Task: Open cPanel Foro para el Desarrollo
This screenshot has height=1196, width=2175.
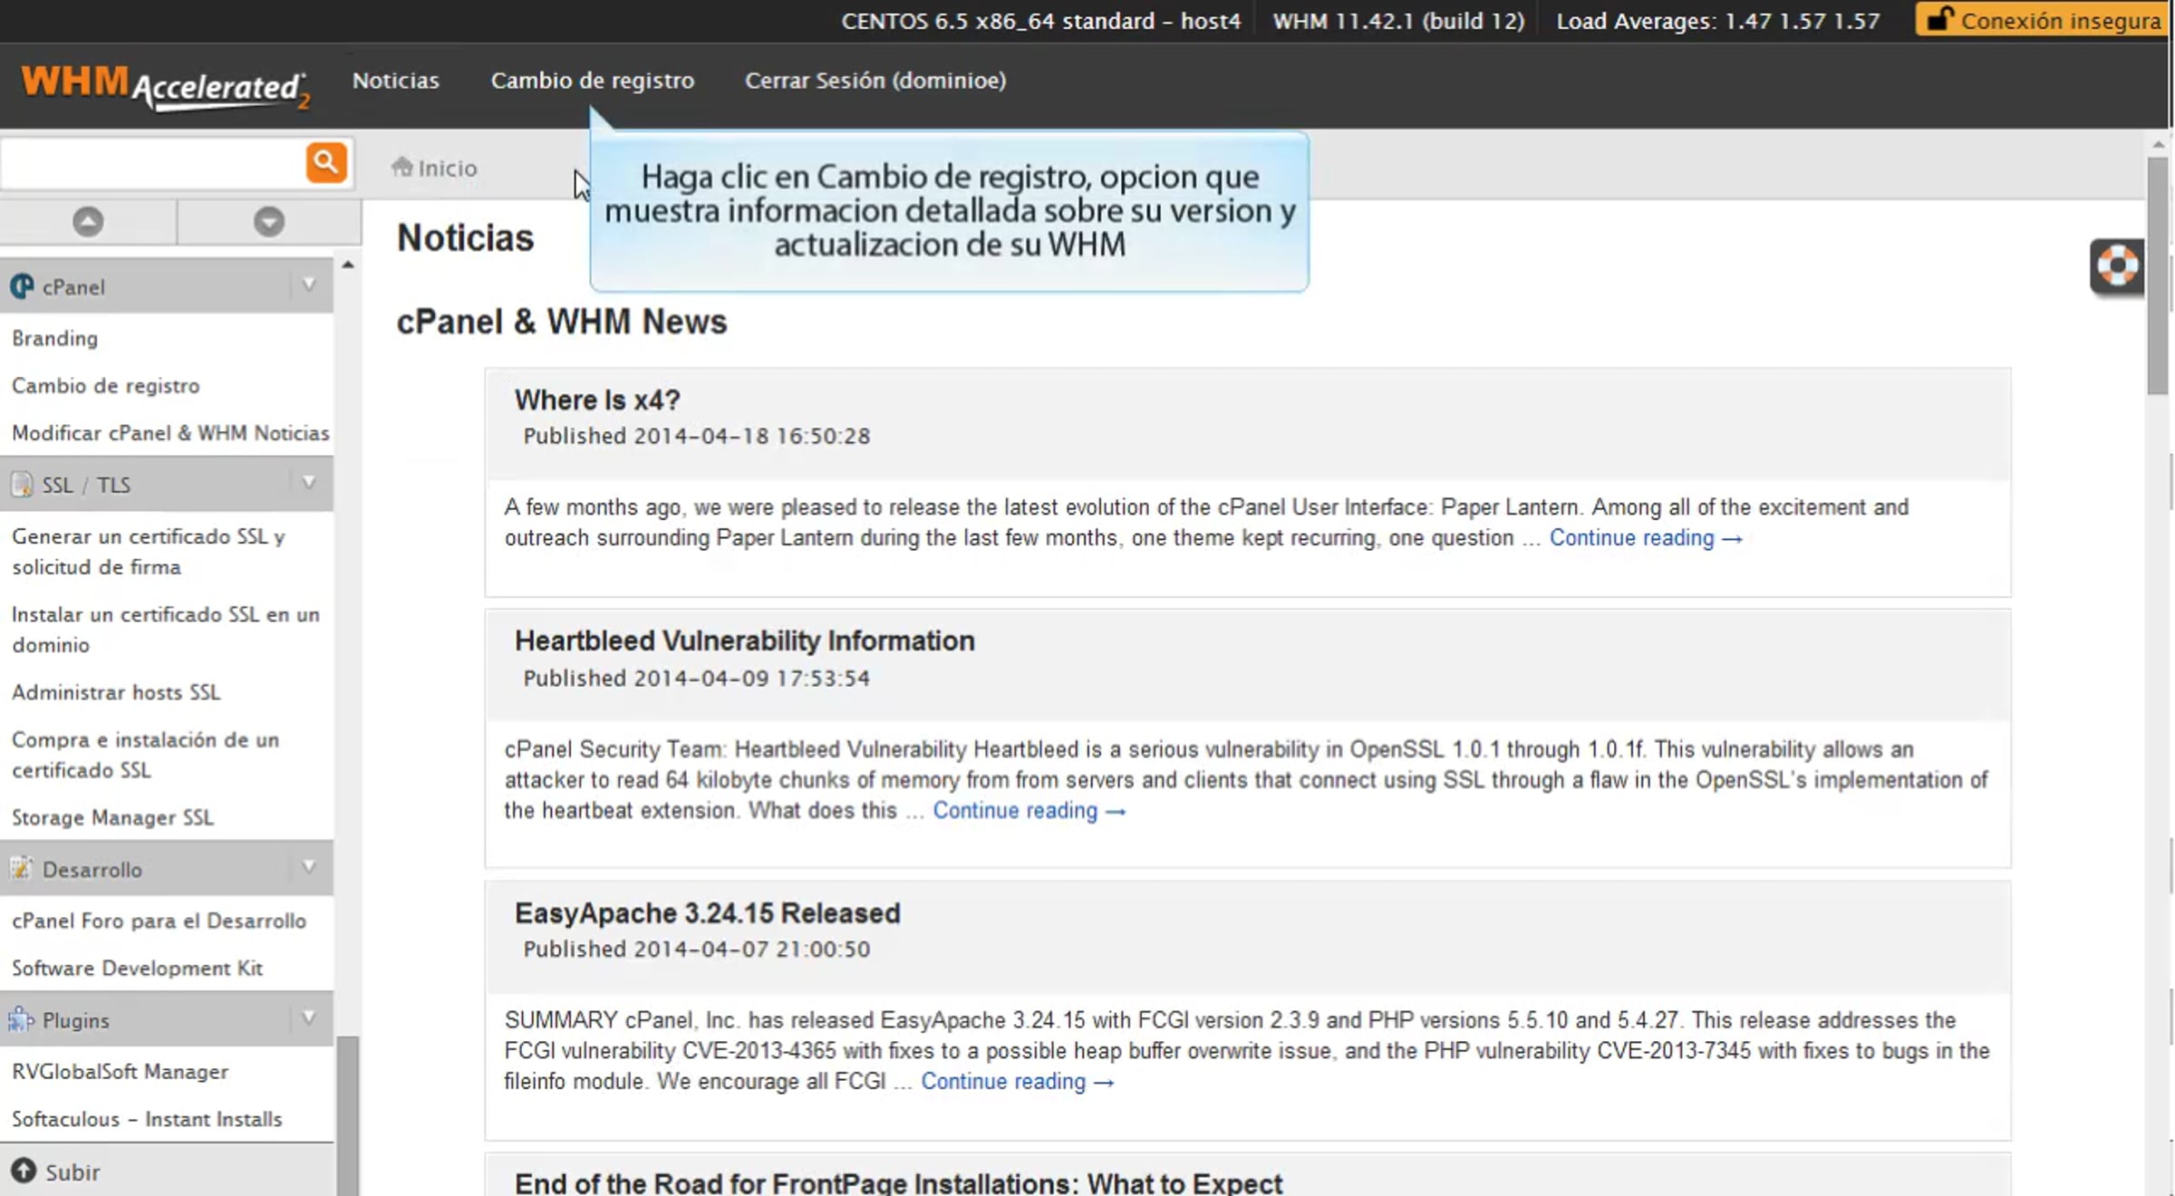Action: 159,921
